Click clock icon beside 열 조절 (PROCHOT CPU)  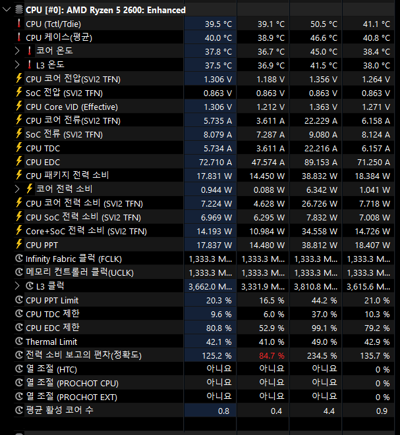[19, 382]
